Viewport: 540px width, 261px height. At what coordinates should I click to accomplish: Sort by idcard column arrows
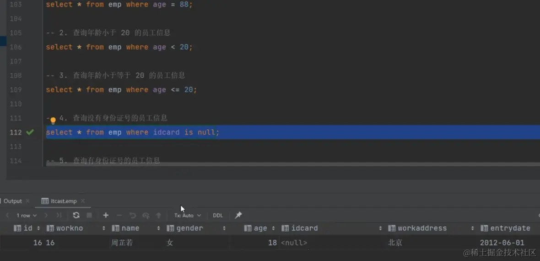coord(380,228)
